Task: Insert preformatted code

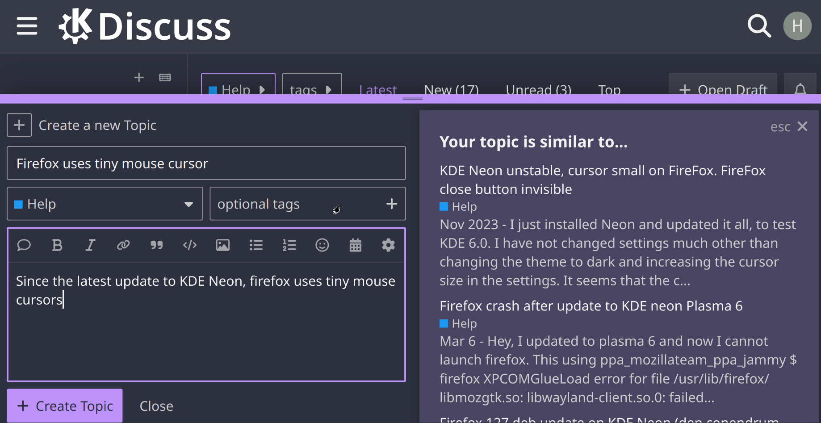Action: click(190, 245)
